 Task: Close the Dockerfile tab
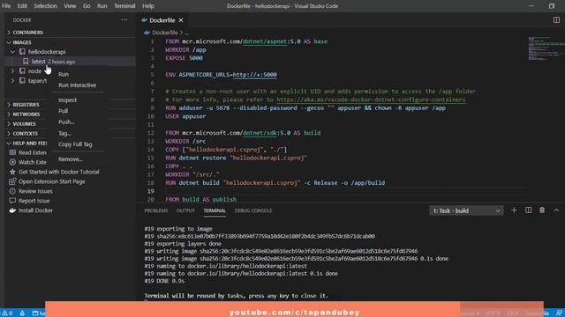(181, 20)
